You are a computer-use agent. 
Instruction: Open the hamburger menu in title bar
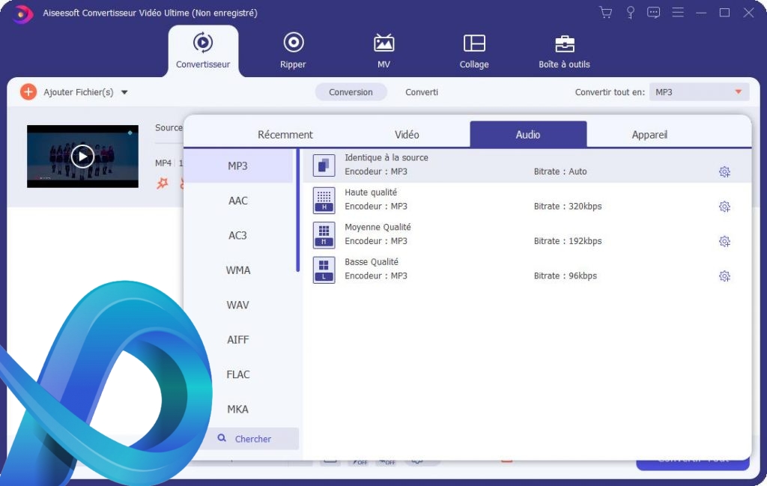677,13
